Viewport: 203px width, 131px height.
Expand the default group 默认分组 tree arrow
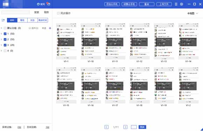[1, 28]
